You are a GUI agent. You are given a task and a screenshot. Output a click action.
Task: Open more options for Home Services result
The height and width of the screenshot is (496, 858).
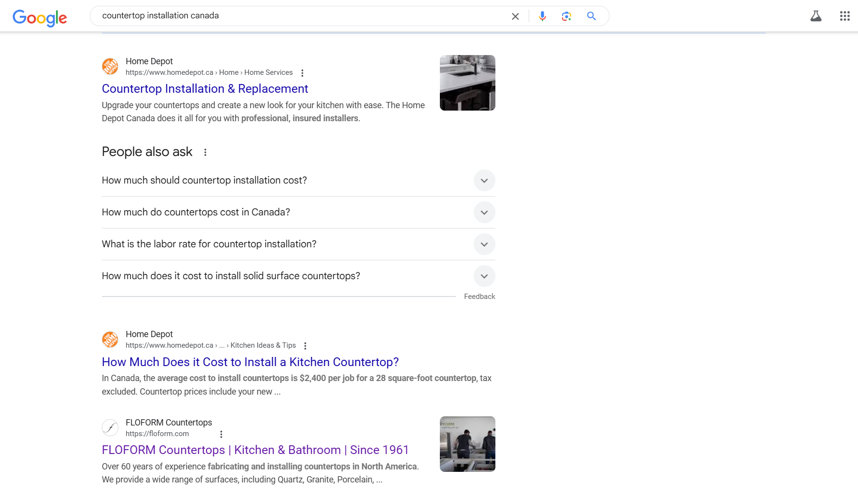302,73
